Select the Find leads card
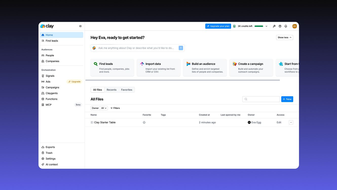The height and width of the screenshot is (190, 337). click(112, 68)
